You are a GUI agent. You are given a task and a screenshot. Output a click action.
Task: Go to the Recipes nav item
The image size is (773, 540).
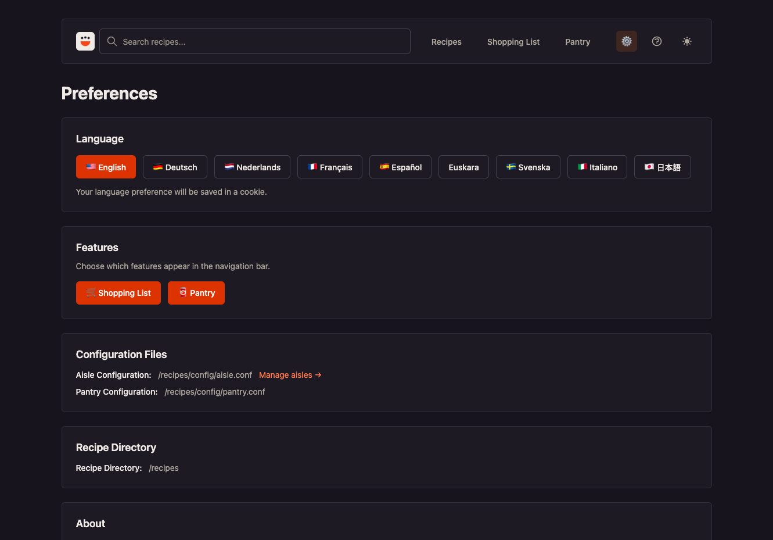pyautogui.click(x=447, y=42)
